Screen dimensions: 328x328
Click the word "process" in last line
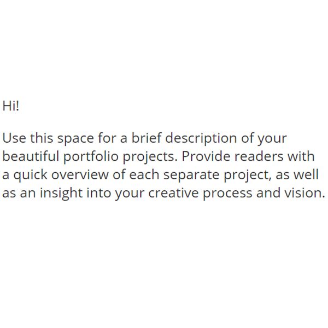pos(227,194)
